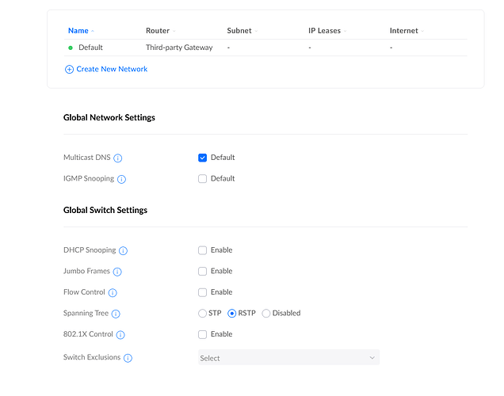Enable the DHCP Snooping checkbox
The image size is (504, 396).
click(x=203, y=250)
